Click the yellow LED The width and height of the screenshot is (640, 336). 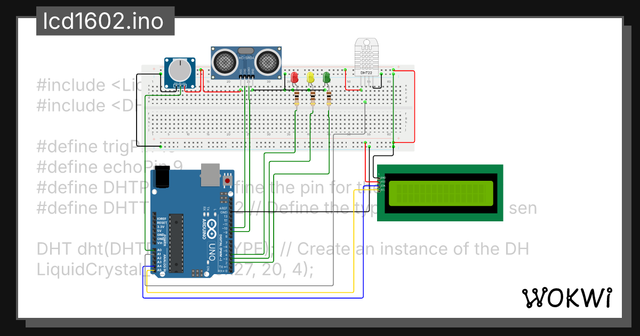pos(311,78)
